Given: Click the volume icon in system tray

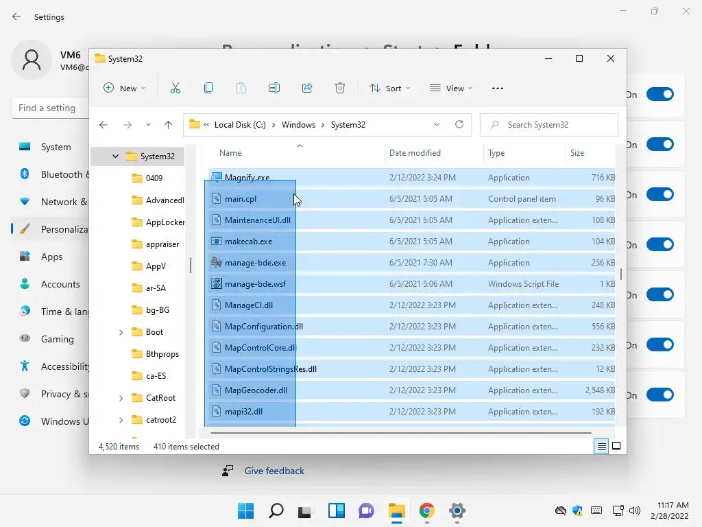Looking at the screenshot, I should coord(635,511).
